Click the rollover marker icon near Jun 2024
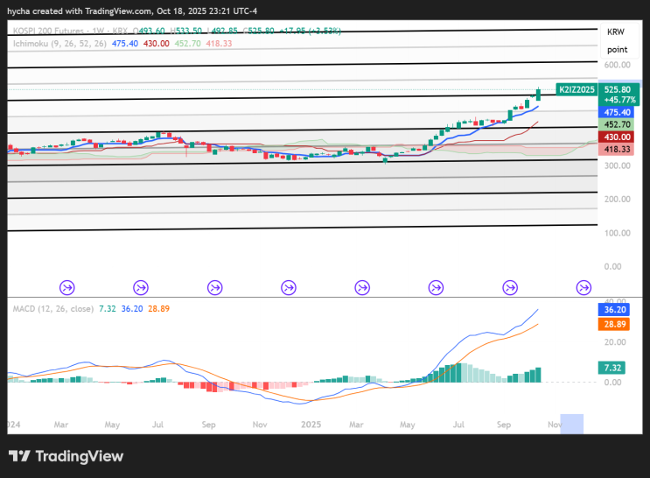650x478 pixels. click(x=141, y=287)
